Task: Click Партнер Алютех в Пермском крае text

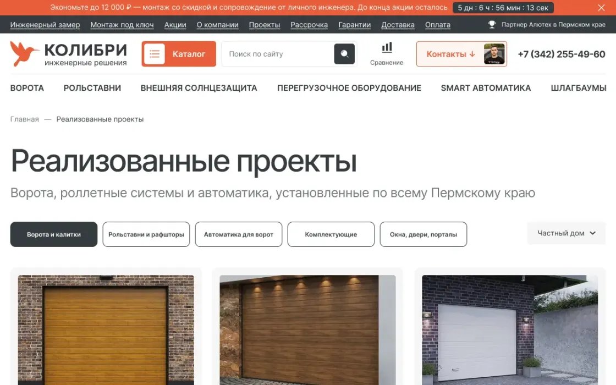Action: (x=553, y=24)
